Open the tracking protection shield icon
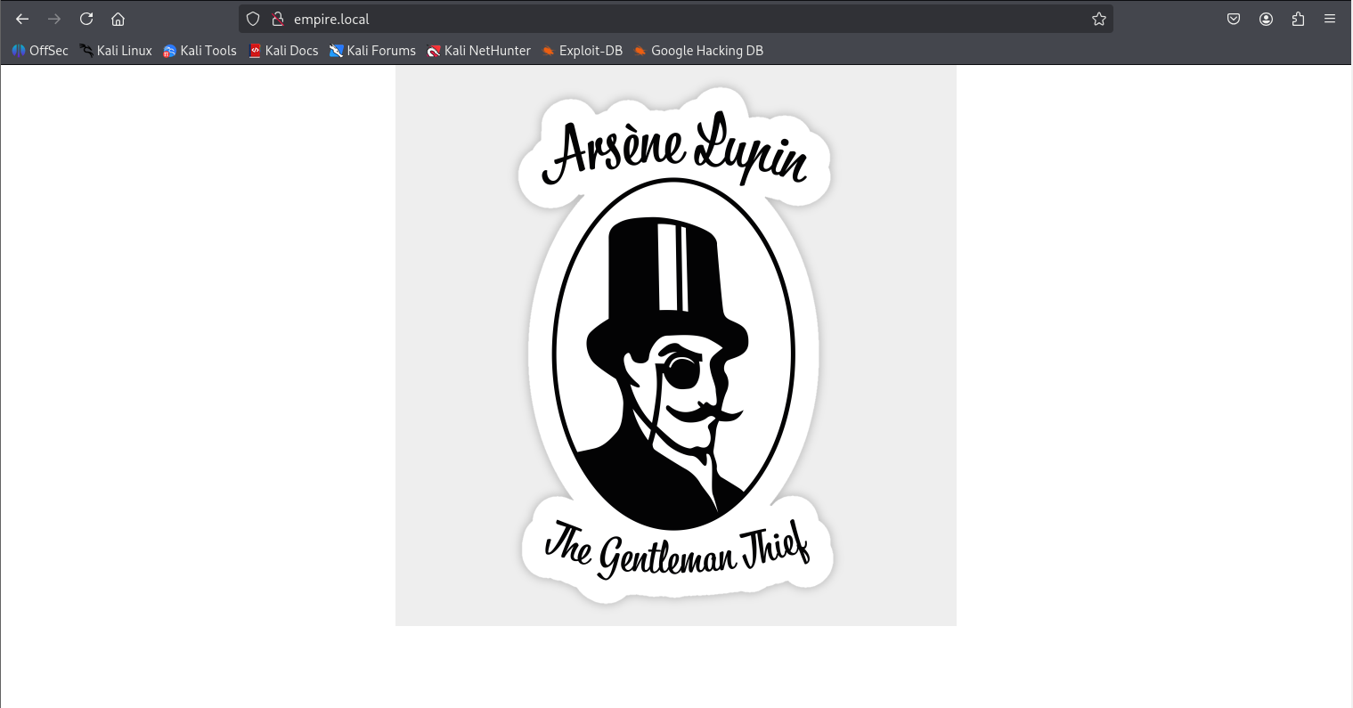The height and width of the screenshot is (708, 1353). pos(253,19)
